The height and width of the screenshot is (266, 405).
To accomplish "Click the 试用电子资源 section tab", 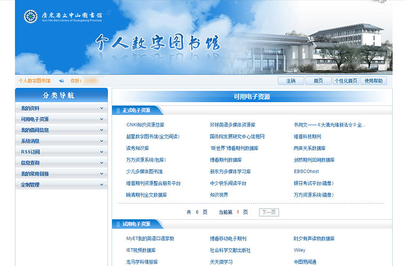I will 137,224.
